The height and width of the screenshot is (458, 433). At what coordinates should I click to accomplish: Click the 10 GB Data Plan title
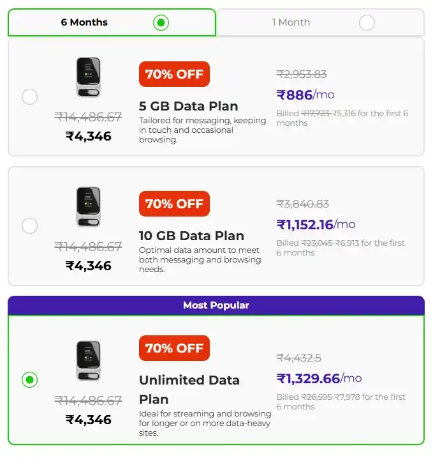pyautogui.click(x=191, y=236)
